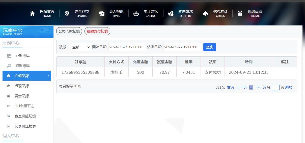Click the 提現記錄 icon

coord(9,86)
